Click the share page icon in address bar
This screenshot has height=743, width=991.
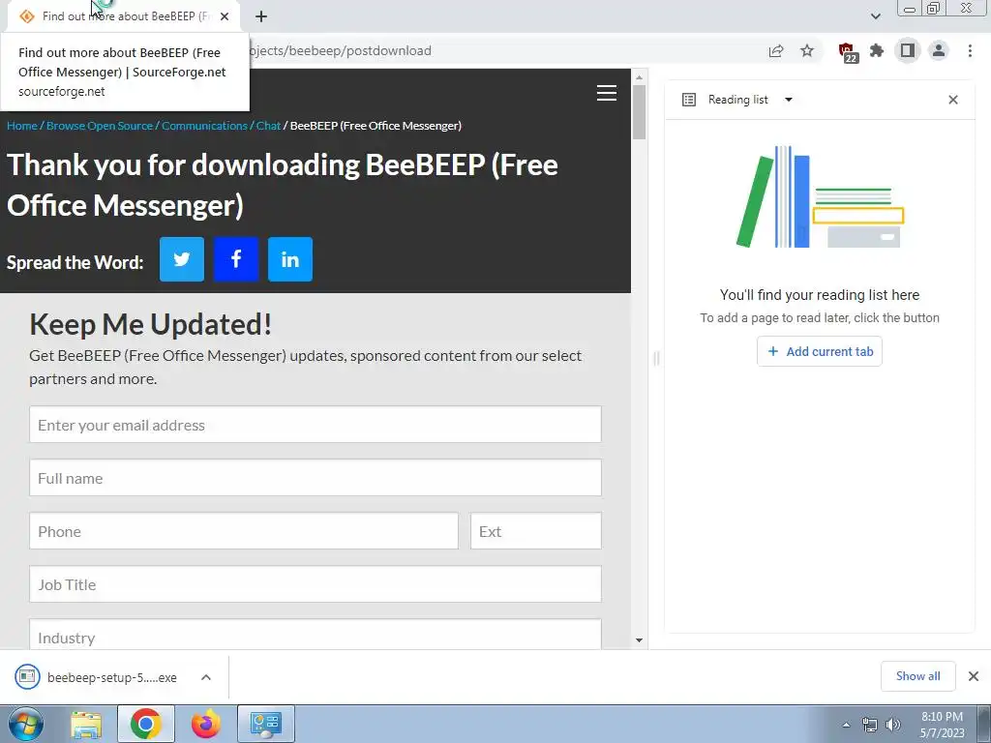pos(776,50)
